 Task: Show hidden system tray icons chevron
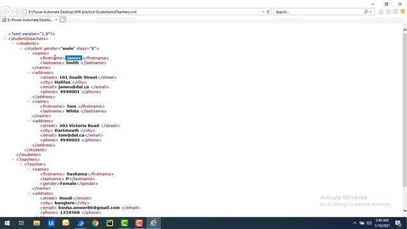tap(354, 223)
